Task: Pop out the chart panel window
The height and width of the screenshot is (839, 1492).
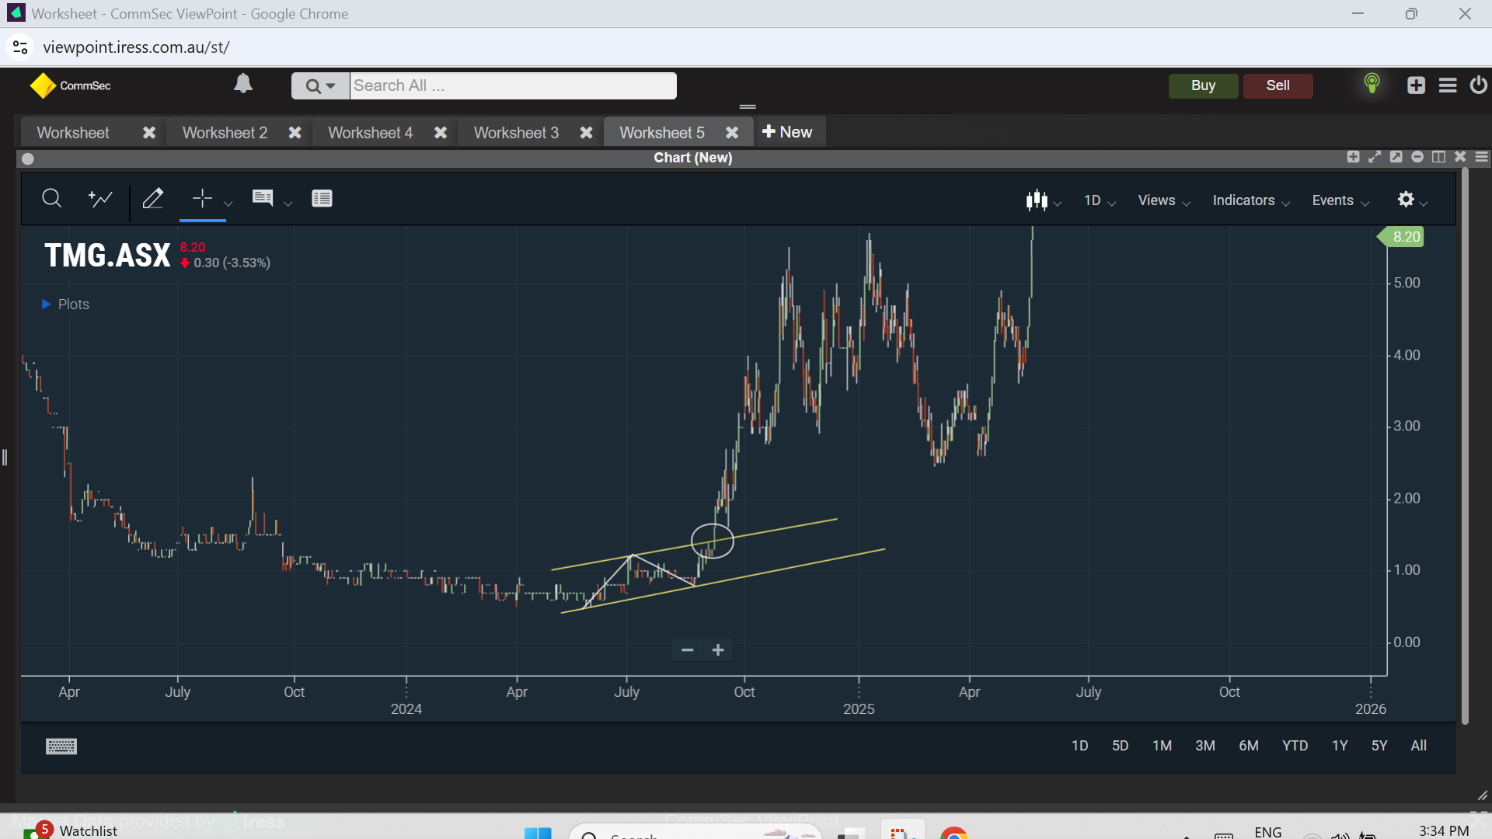Action: 1396,157
